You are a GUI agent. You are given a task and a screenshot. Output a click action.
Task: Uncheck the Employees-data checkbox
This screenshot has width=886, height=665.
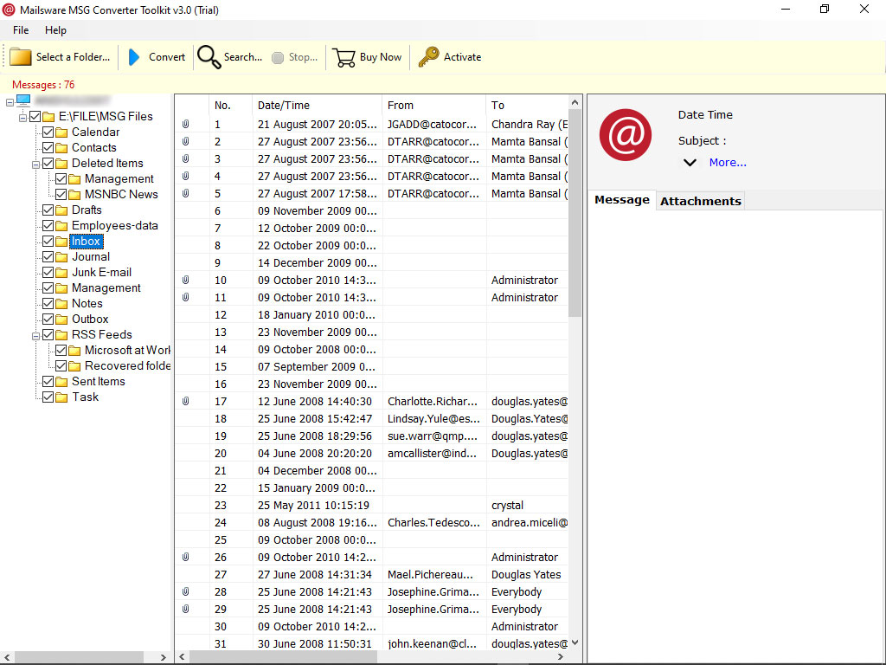click(48, 226)
